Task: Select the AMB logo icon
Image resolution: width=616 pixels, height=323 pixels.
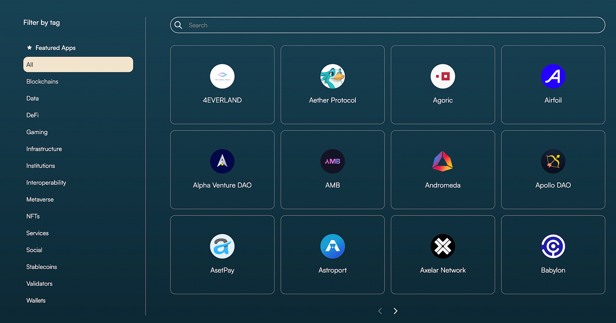Action: click(x=333, y=161)
